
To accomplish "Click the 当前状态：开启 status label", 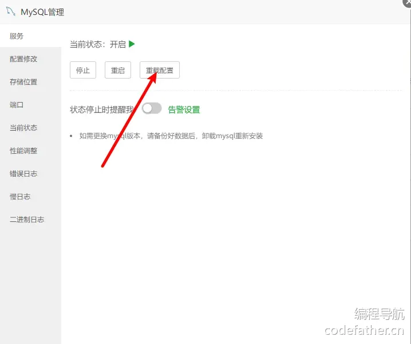I will (x=97, y=44).
